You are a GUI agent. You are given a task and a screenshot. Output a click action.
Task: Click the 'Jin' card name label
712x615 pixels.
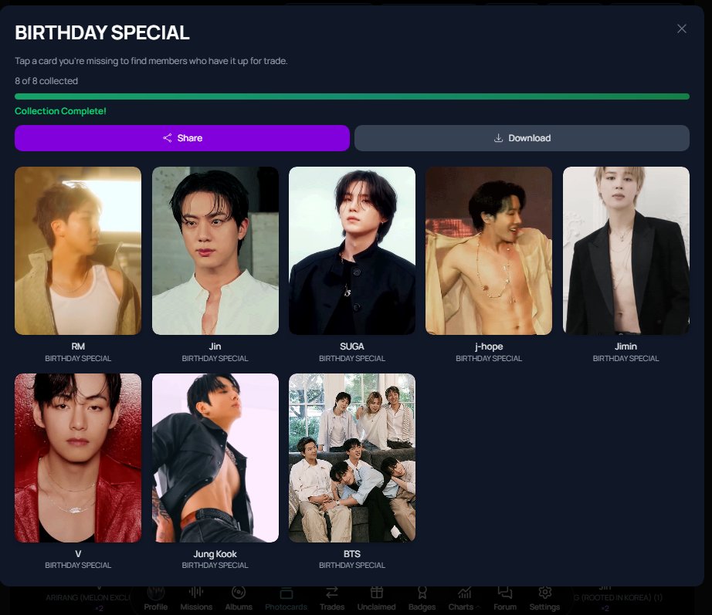click(215, 346)
